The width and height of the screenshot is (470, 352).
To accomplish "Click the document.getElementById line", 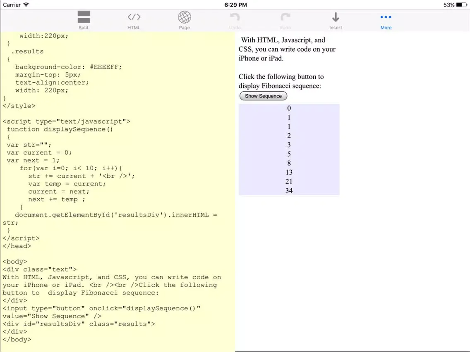I will 116,215.
